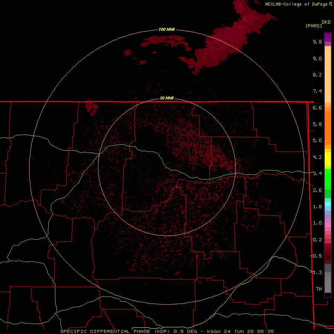Screen dimensions: 334x334
Task: Click the 2.6 scale value
Action: [317, 190]
